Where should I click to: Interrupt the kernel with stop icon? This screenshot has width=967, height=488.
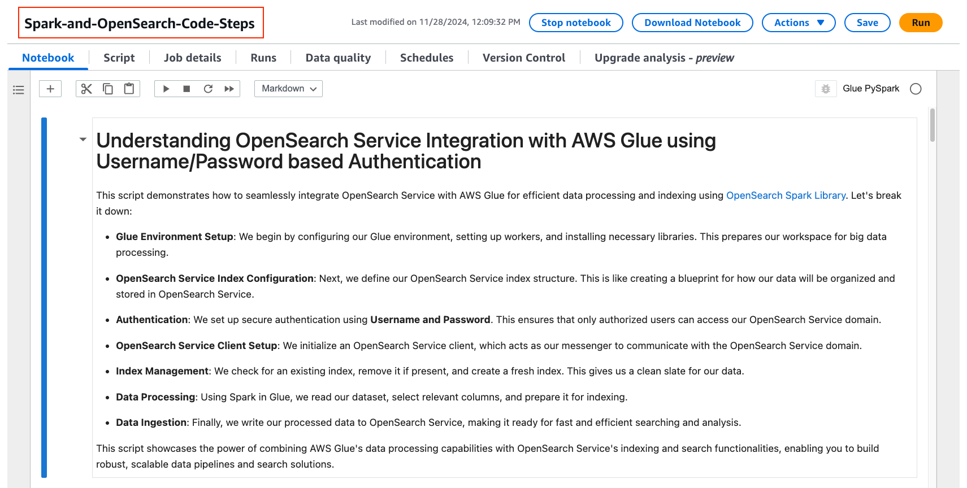pos(187,89)
